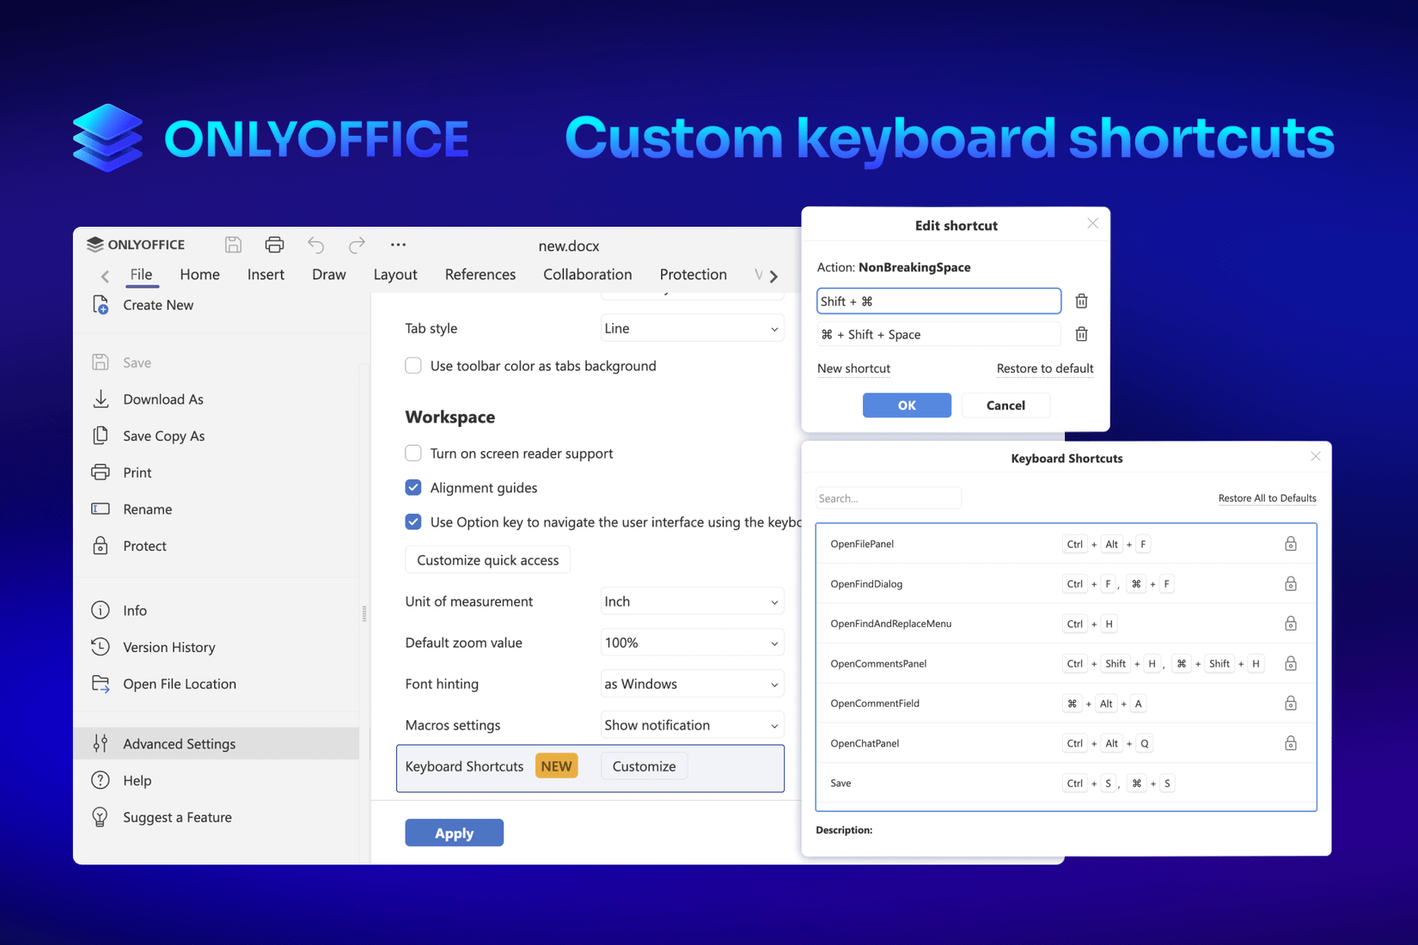1418x945 pixels.
Task: Open the Unit of measurement dropdown
Action: 692,601
